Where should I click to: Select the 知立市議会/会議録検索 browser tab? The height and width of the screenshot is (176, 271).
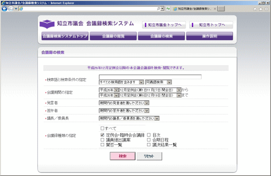[x=194, y=9]
